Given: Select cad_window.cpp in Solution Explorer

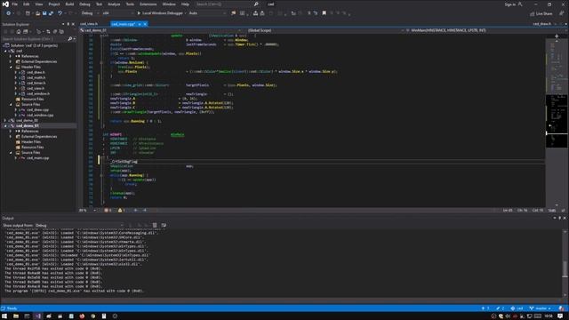Looking at the screenshot, I should coord(40,115).
